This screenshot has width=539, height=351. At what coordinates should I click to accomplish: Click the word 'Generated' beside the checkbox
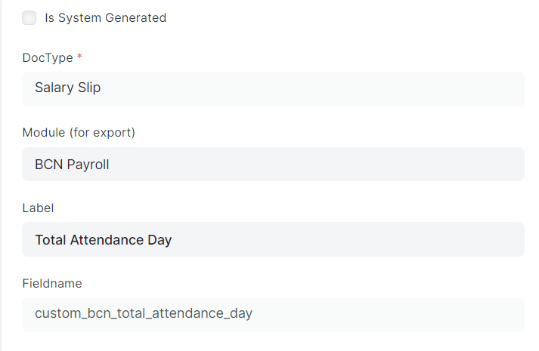pos(136,18)
